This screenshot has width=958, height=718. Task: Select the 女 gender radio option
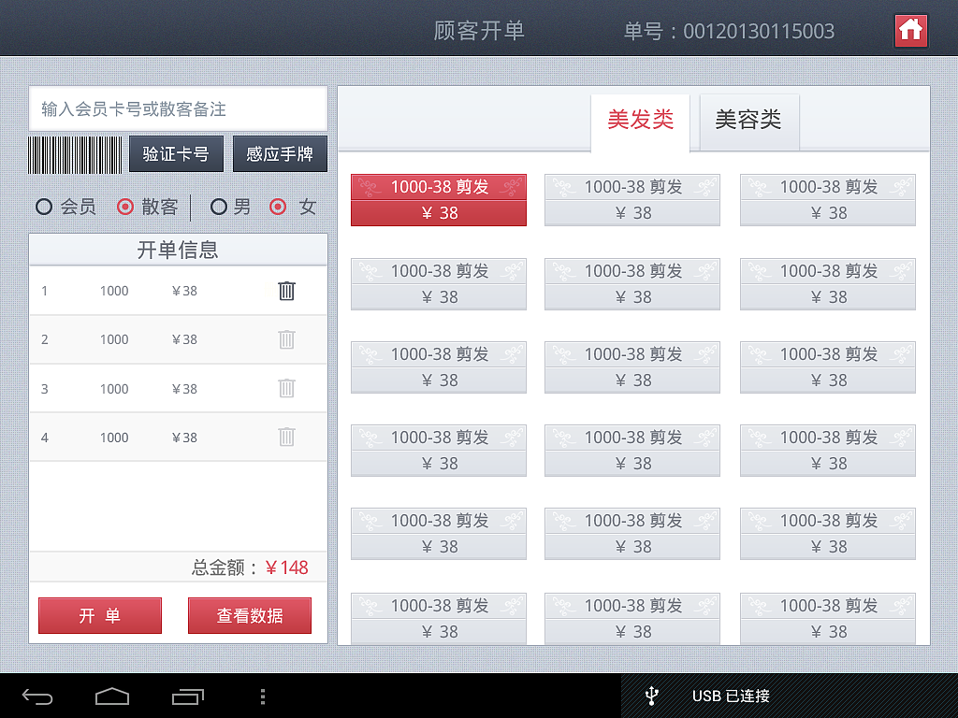coord(278,207)
